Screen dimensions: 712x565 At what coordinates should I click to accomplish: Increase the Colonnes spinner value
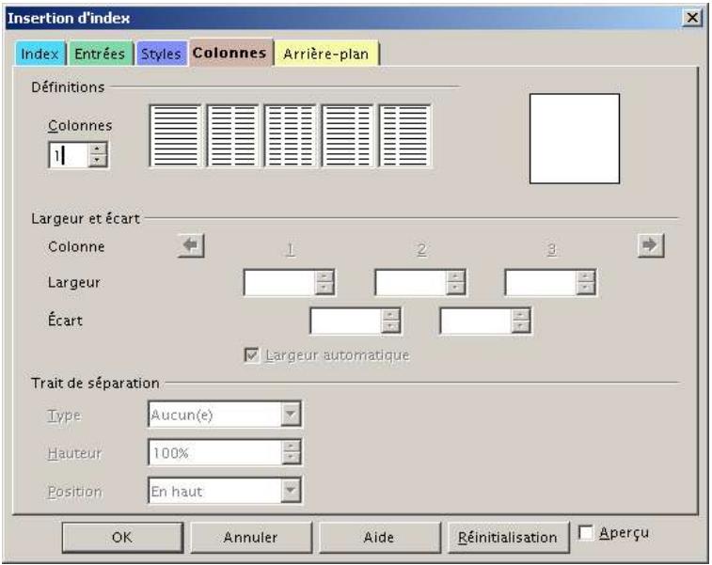tap(97, 149)
